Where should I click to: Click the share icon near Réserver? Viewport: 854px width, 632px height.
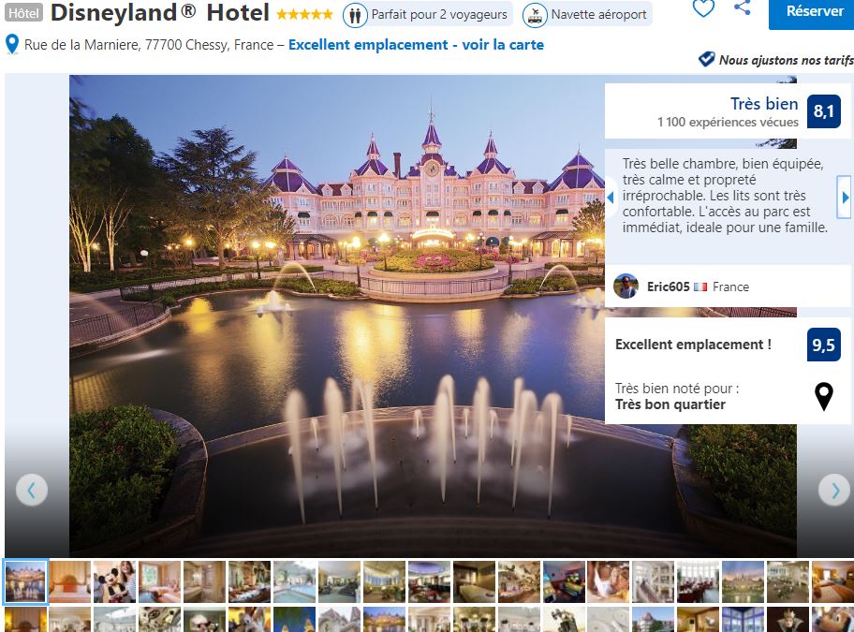coord(742,7)
